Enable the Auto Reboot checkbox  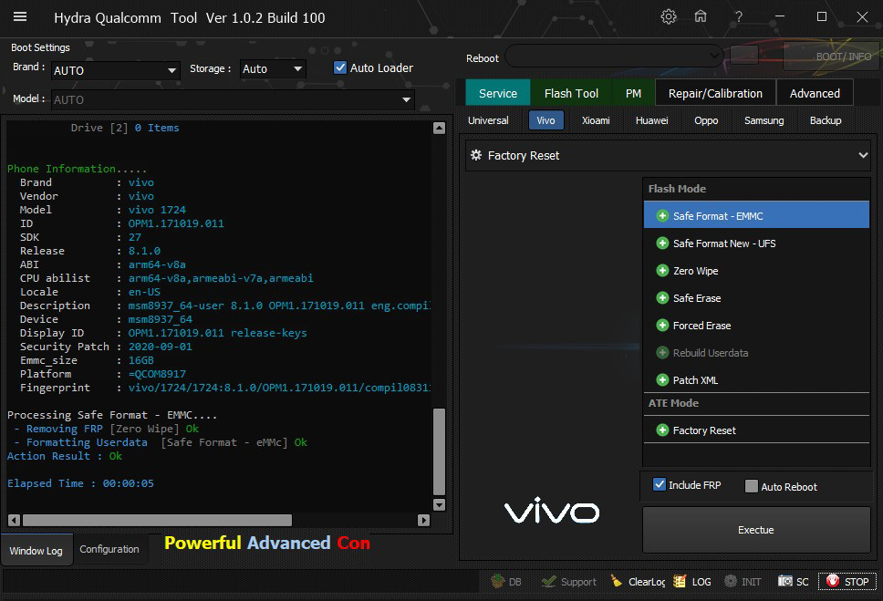coord(752,487)
